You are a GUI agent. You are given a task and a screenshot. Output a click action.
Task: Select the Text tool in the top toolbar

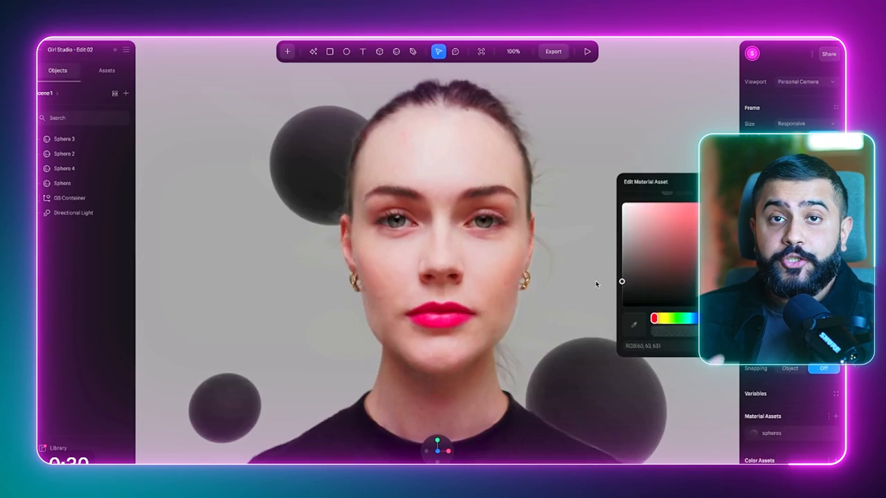(x=363, y=51)
